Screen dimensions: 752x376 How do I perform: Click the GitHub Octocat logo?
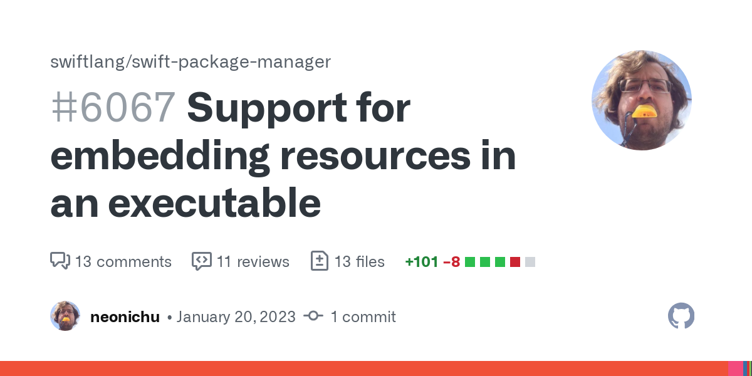pyautogui.click(x=681, y=316)
